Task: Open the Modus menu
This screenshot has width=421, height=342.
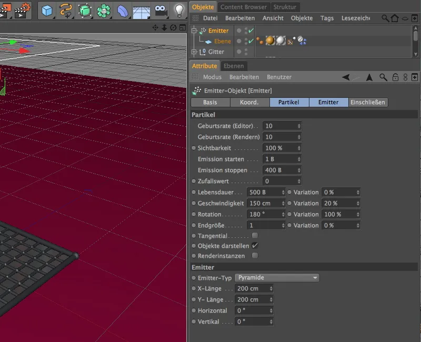Action: (x=212, y=77)
